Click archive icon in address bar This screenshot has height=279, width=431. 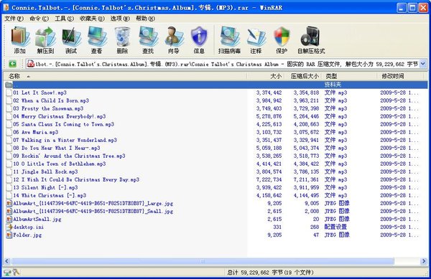pyautogui.click(x=30, y=64)
